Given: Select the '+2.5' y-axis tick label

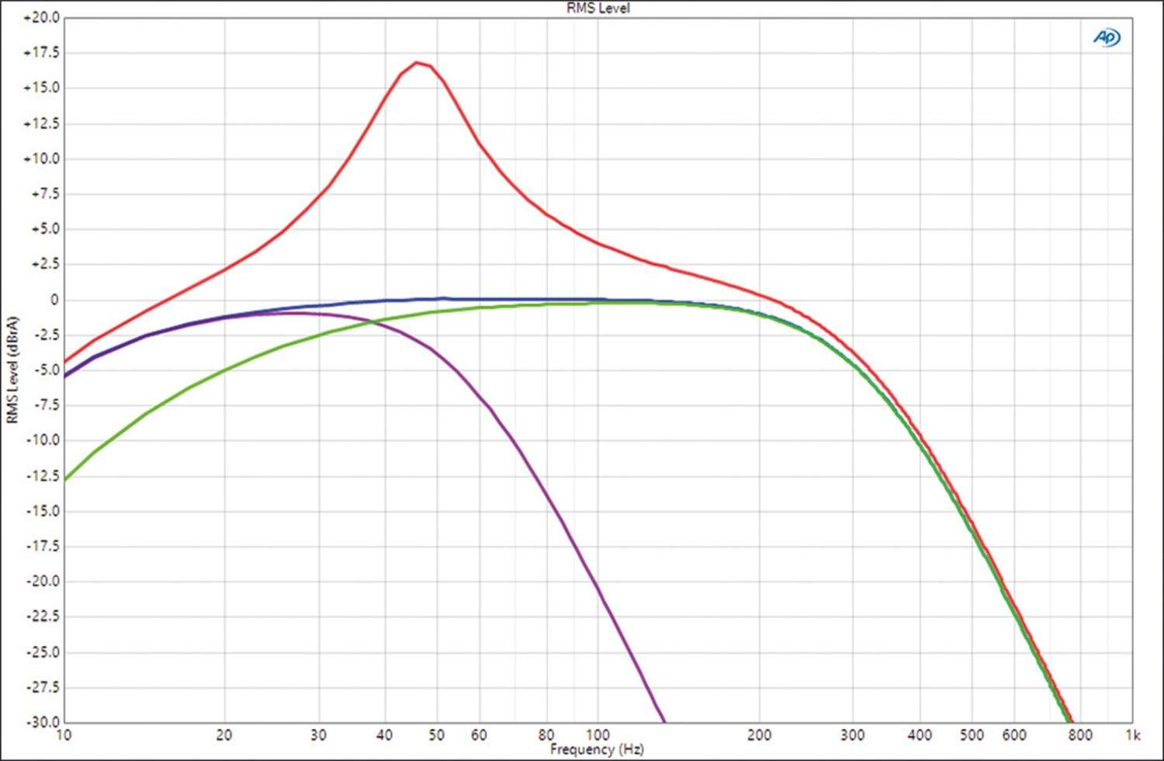Looking at the screenshot, I should point(45,264).
